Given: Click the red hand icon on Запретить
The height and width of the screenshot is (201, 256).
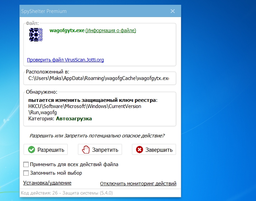Looking at the screenshot, I should point(86,150).
